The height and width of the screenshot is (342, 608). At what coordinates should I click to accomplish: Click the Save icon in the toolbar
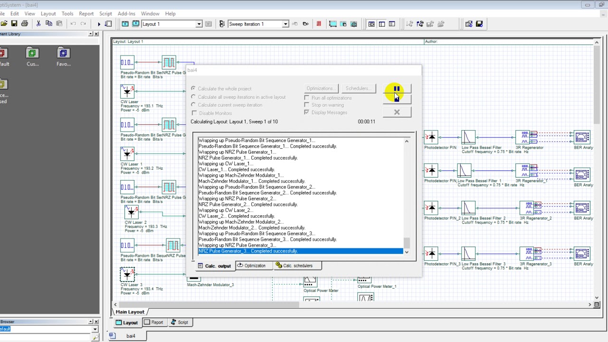click(14, 24)
